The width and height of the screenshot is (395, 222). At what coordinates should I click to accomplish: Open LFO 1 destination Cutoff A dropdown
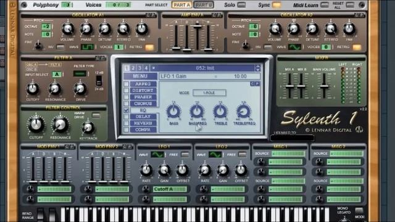[x=170, y=189]
